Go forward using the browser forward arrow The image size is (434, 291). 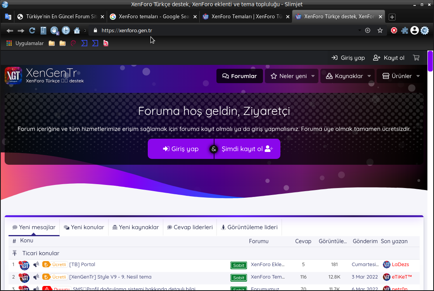coord(21,30)
